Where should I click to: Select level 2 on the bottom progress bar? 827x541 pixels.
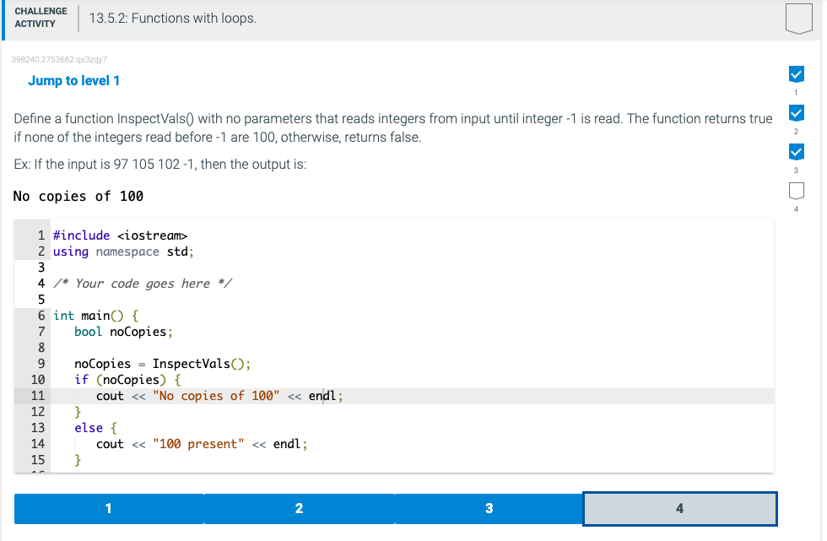[x=299, y=508]
